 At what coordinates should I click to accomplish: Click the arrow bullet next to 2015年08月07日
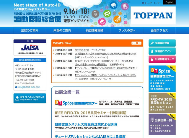pyautogui.click(x=54, y=54)
